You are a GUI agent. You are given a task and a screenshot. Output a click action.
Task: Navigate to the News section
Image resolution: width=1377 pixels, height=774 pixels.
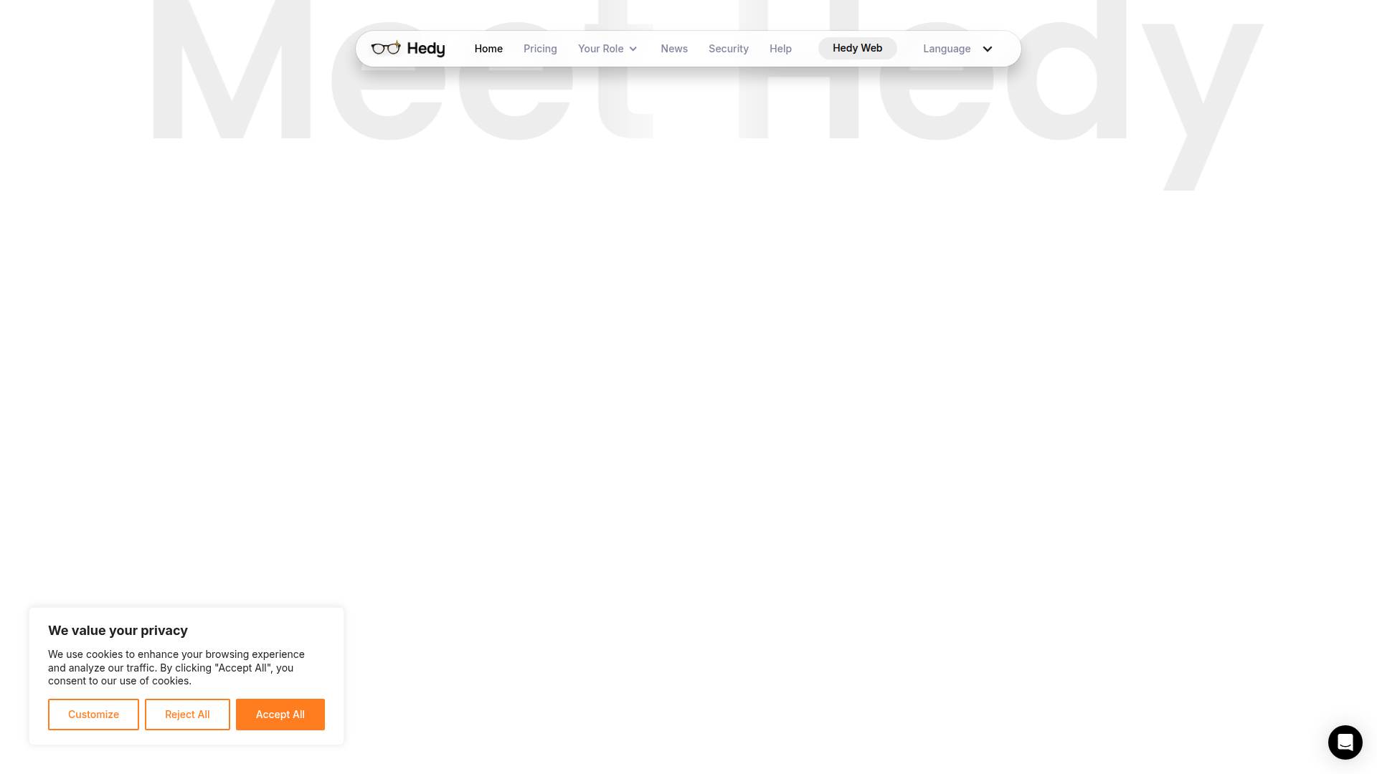pos(674,49)
